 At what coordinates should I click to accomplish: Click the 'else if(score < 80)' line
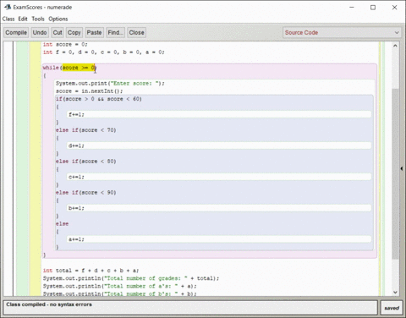point(85,162)
